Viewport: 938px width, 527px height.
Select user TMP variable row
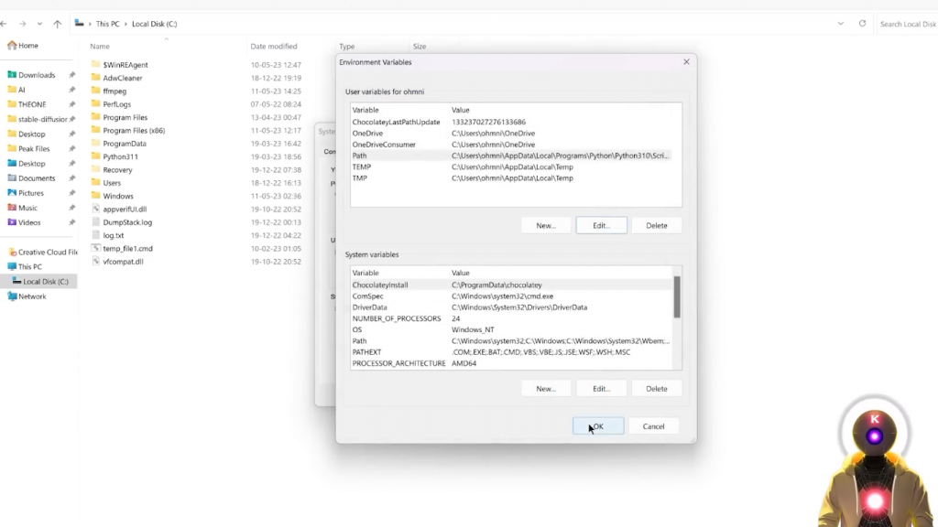click(x=511, y=178)
